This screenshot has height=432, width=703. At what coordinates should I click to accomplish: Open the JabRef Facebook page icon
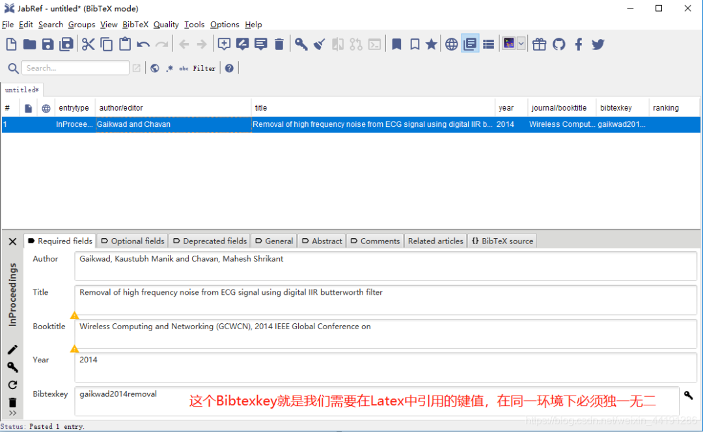(x=579, y=44)
